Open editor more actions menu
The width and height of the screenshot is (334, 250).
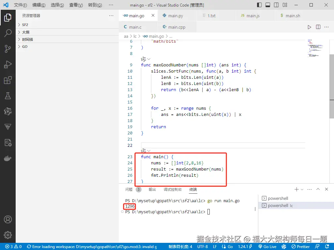pos(326,27)
